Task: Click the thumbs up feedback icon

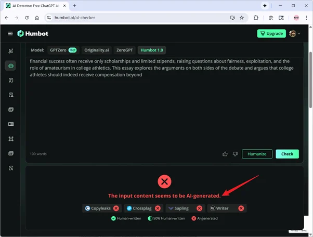Action: pyautogui.click(x=225, y=154)
